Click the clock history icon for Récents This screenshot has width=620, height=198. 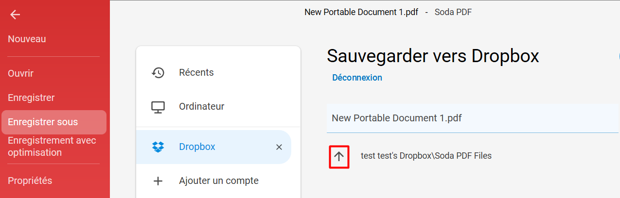(x=158, y=73)
